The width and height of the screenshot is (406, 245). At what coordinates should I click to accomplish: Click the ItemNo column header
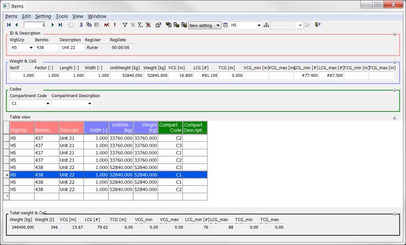click(x=47, y=128)
